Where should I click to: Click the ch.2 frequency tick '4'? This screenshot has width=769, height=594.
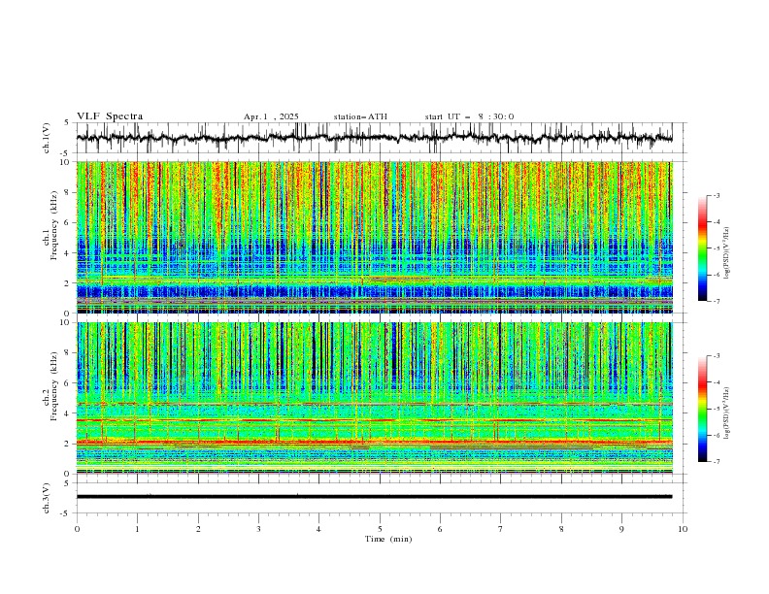(x=68, y=413)
